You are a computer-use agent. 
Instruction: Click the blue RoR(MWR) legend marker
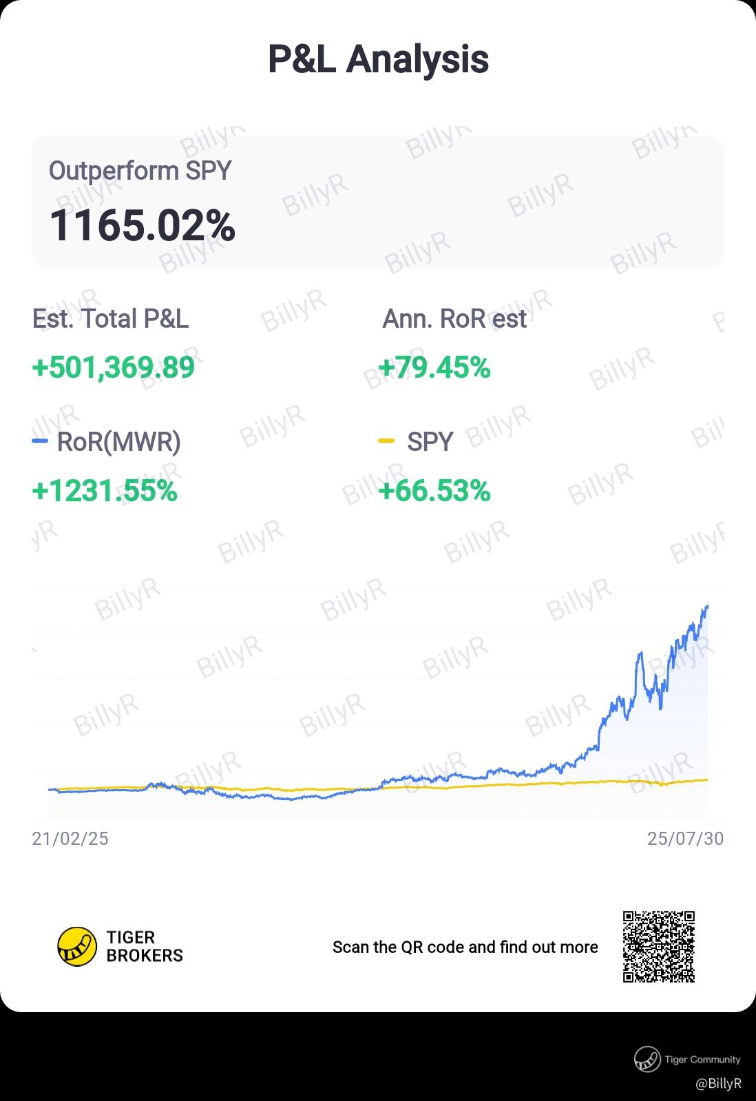coord(40,441)
